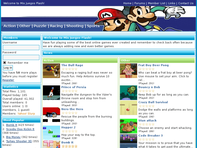Screen dimensions: 197x148
Task: Open the Stun attack title link
Action: coord(147,120)
